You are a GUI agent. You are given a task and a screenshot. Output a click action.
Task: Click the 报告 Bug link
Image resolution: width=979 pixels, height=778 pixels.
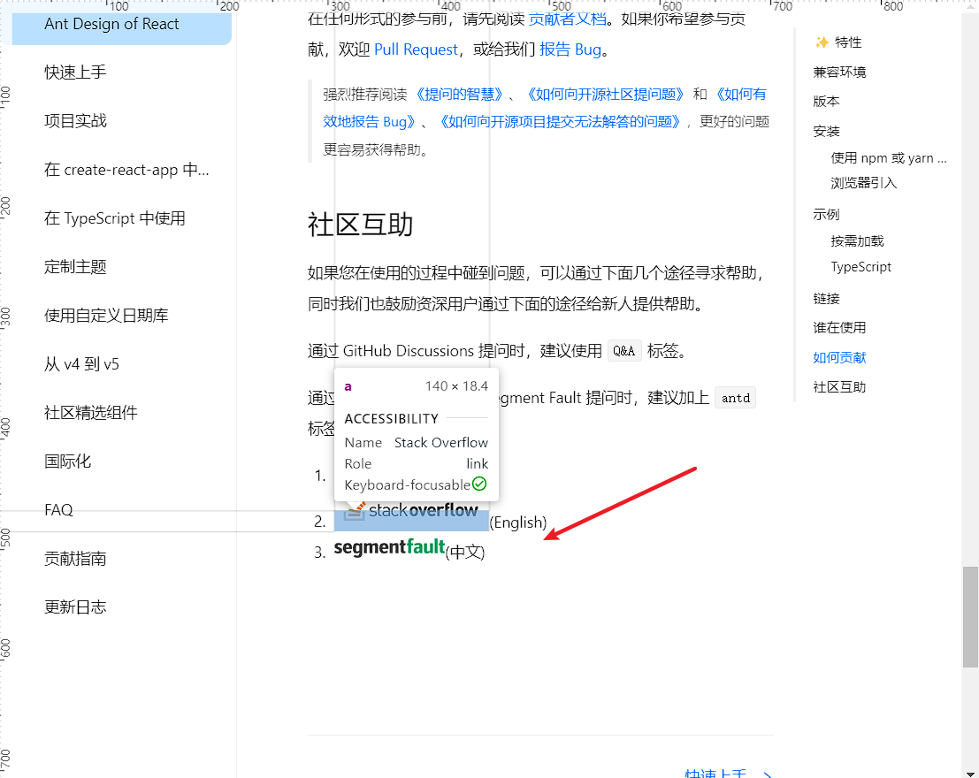coord(570,50)
